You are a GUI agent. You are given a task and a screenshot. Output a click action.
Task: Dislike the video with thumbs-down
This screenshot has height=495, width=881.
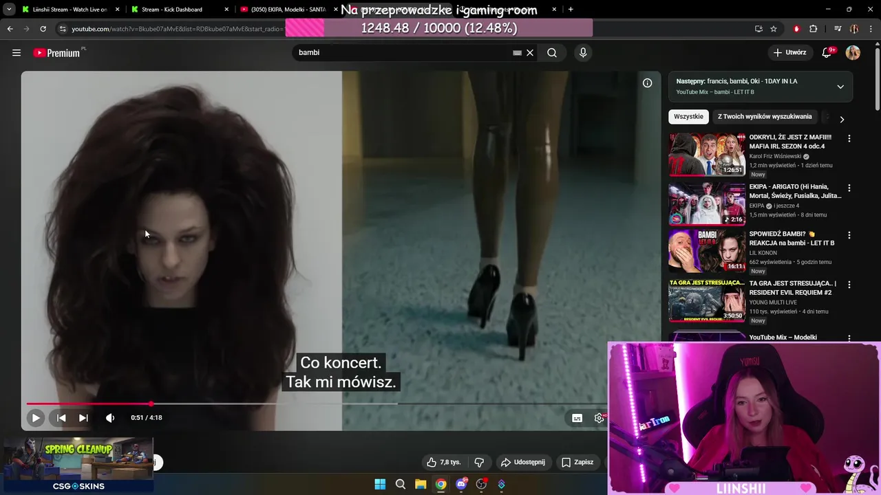click(x=479, y=462)
